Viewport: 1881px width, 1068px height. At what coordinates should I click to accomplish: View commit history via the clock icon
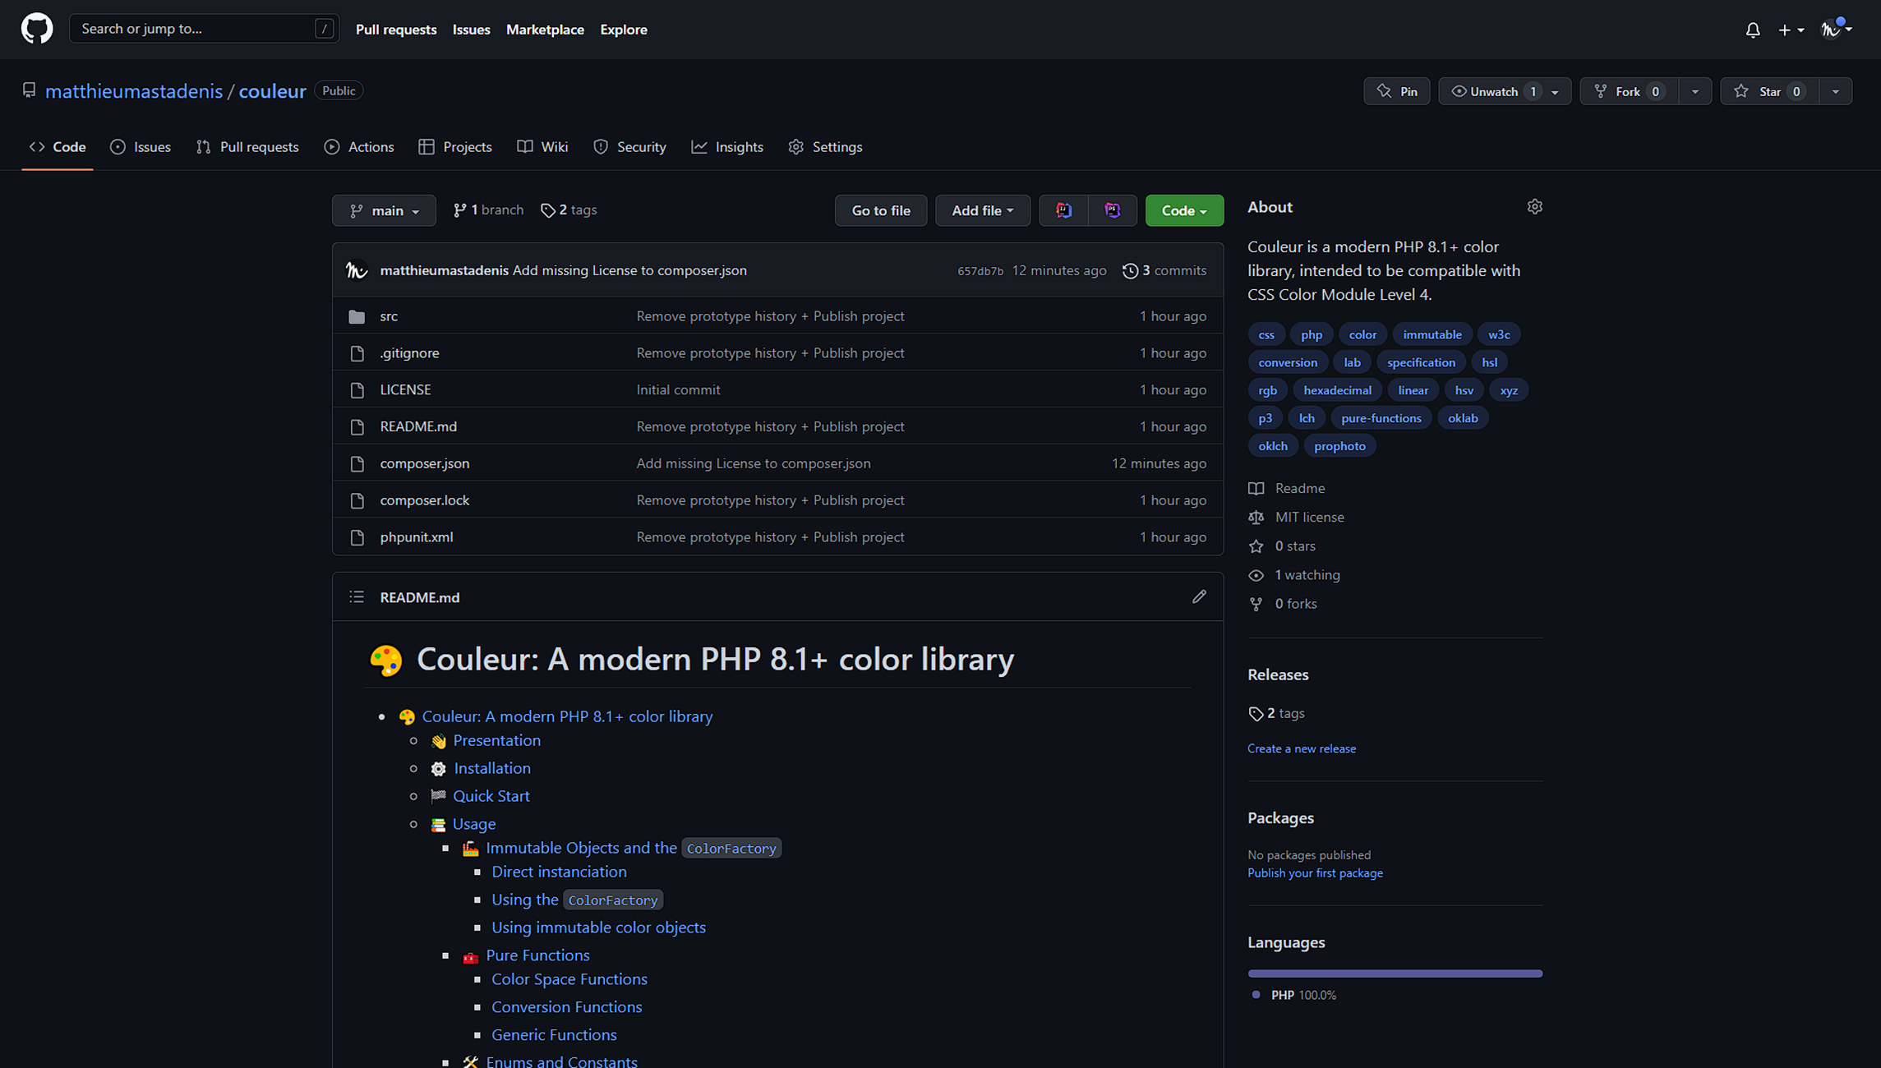(1129, 270)
